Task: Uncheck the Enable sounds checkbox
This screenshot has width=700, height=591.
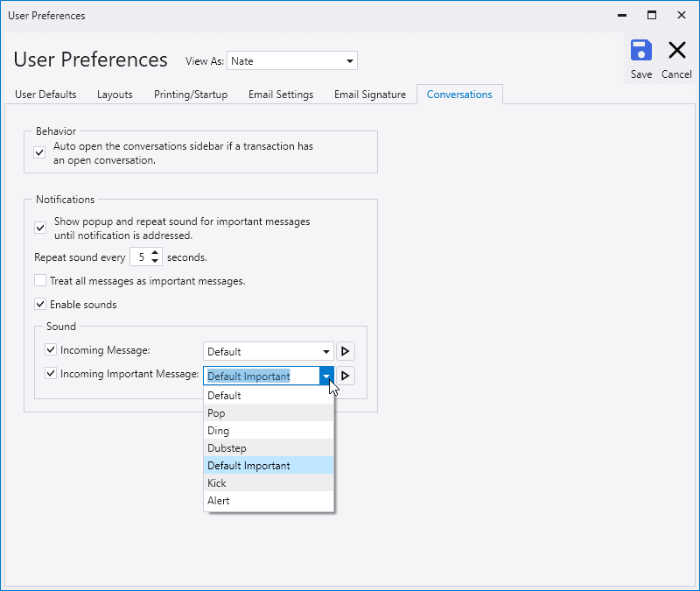Action: click(40, 305)
